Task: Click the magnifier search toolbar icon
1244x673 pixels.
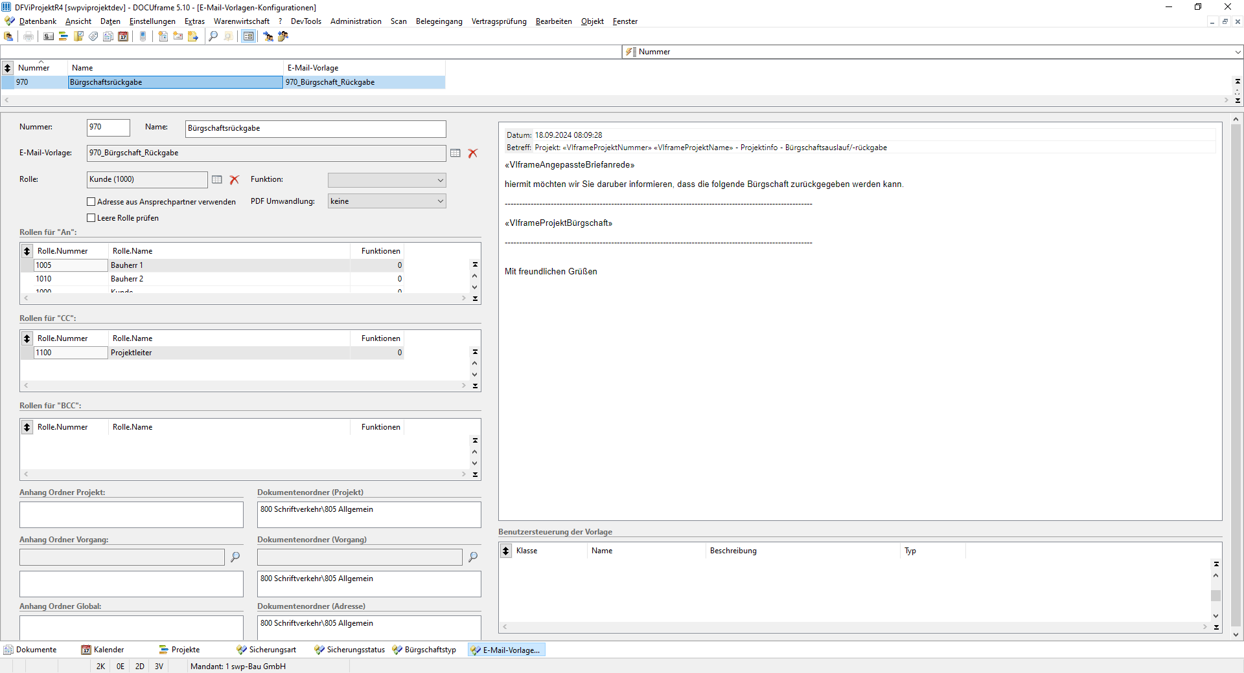Action: pyautogui.click(x=213, y=36)
